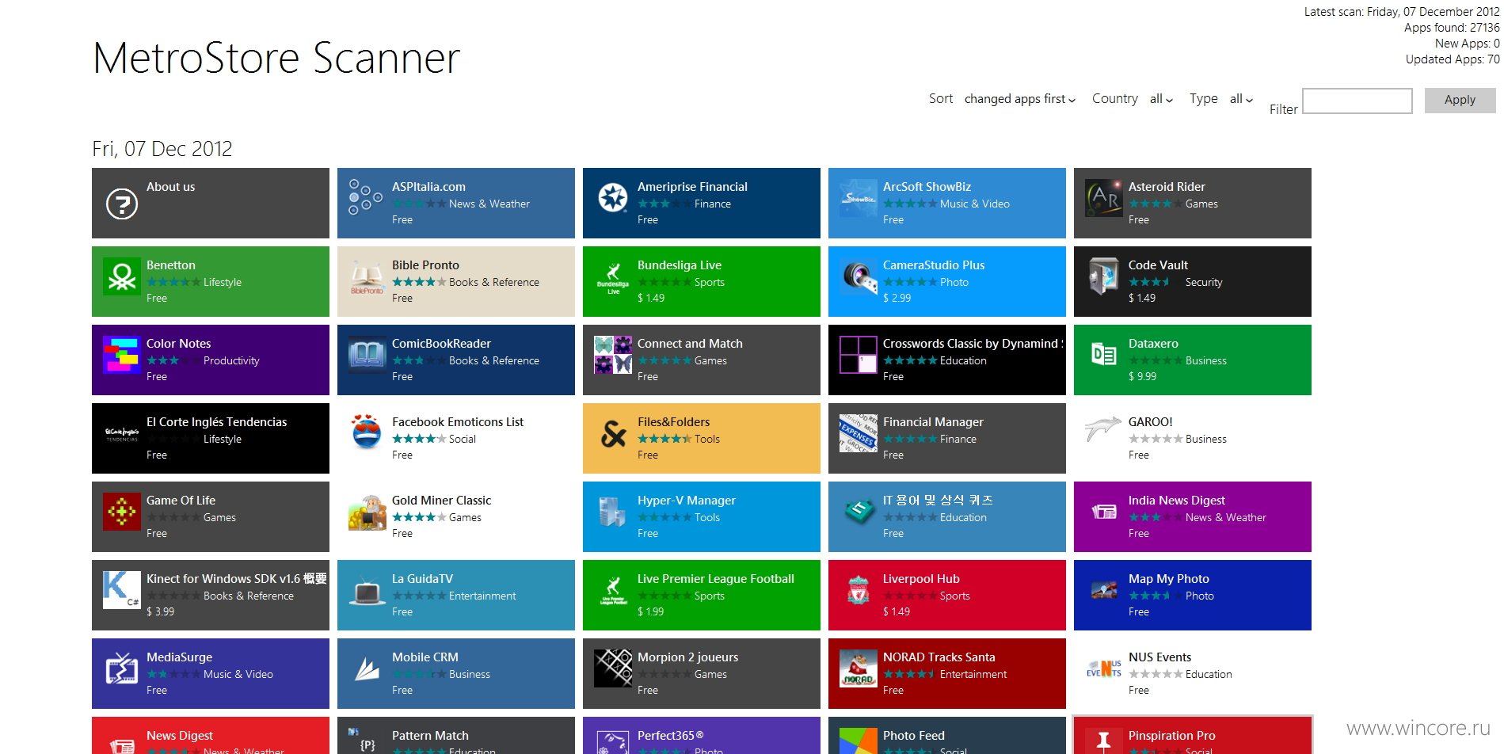Open the Live Premier League Football title
Viewport: 1504px width, 754px height.
click(x=716, y=579)
